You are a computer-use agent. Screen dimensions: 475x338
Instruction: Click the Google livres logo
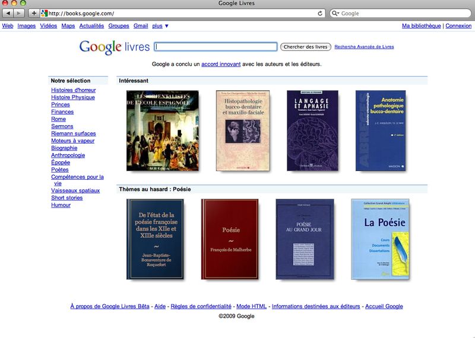[115, 47]
